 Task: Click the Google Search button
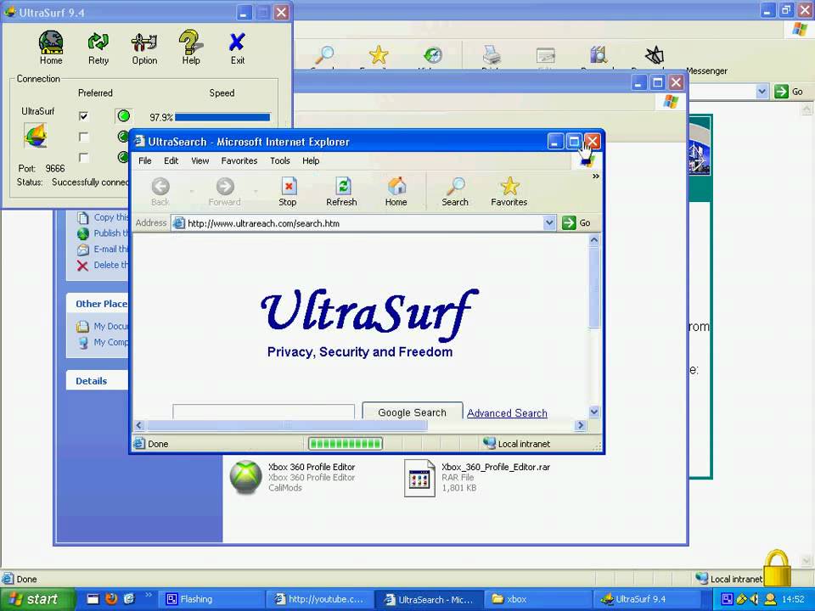(x=413, y=411)
